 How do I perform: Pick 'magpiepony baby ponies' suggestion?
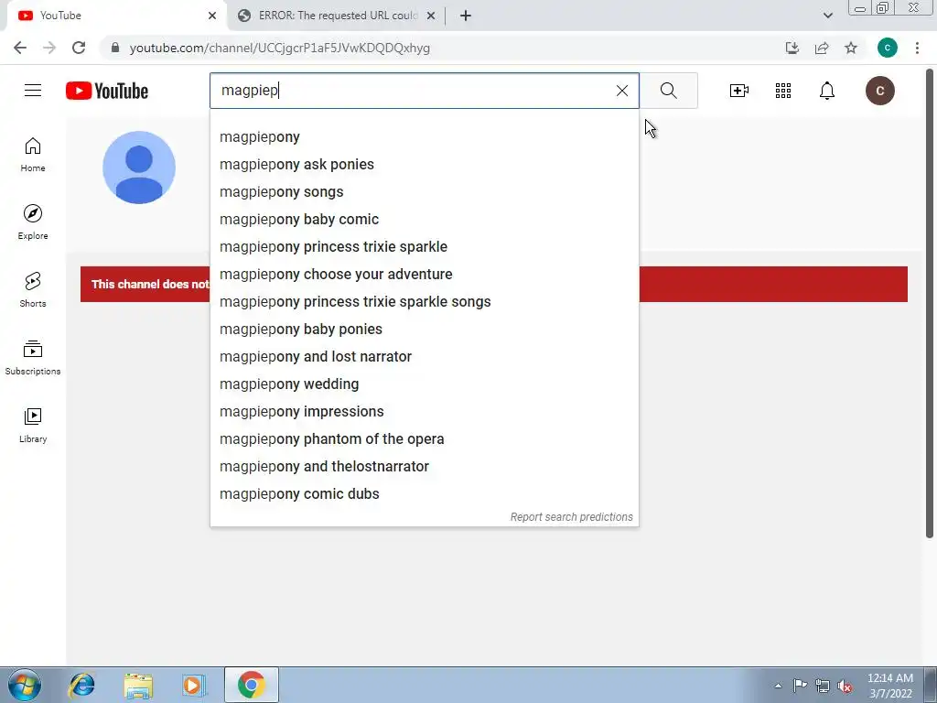pyautogui.click(x=425, y=330)
